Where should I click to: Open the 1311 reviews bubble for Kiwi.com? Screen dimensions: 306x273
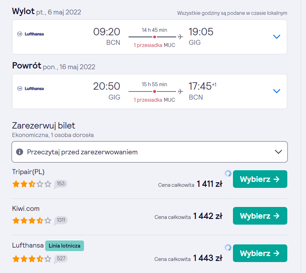coord(61,220)
